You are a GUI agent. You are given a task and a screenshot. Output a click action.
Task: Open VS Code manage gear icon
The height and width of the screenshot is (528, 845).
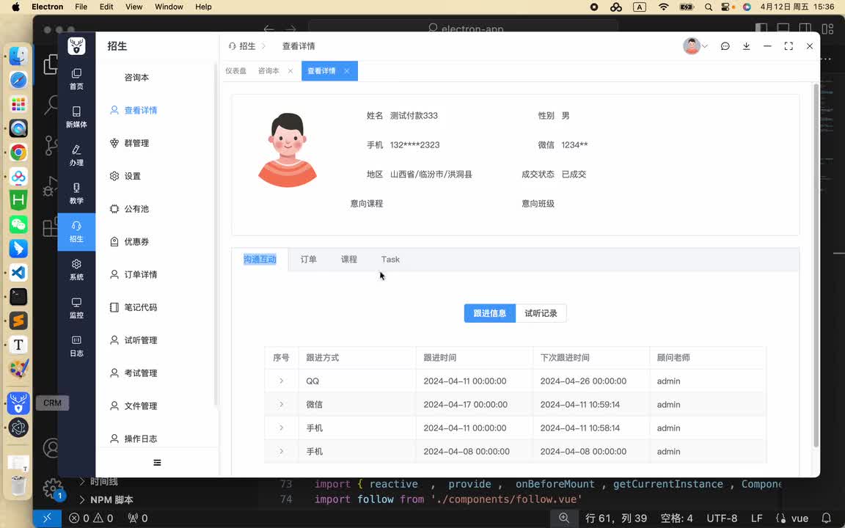[53, 488]
